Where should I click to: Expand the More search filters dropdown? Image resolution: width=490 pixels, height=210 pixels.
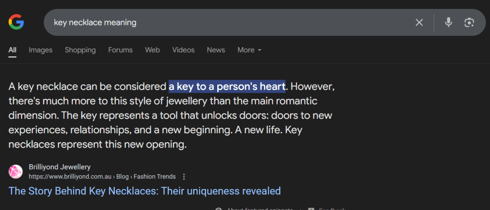[x=249, y=50]
